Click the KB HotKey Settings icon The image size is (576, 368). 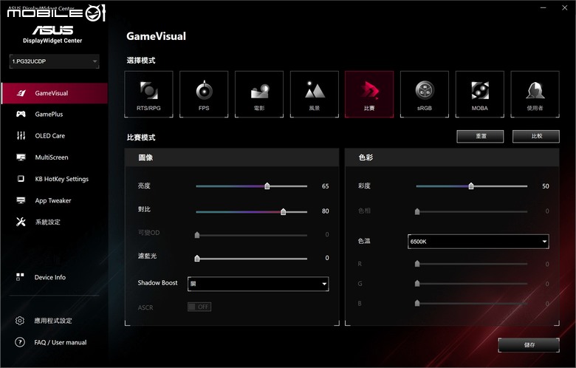click(x=21, y=179)
